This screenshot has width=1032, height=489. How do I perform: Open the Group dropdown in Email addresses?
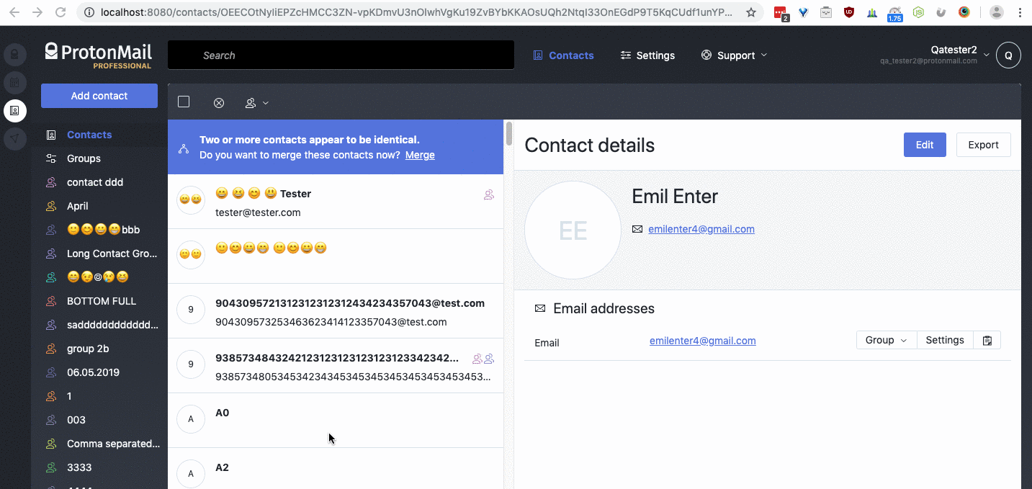pyautogui.click(x=886, y=339)
